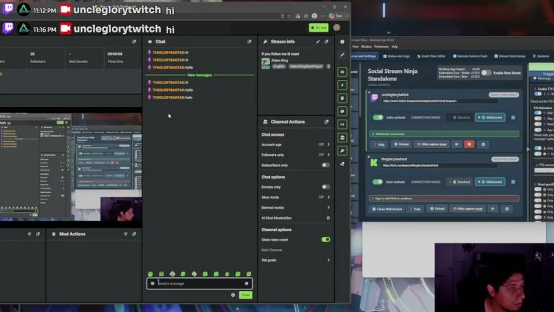The width and height of the screenshot is (554, 312).
Task: Click Hide capture page for theglorybastard
Action: click(467, 209)
